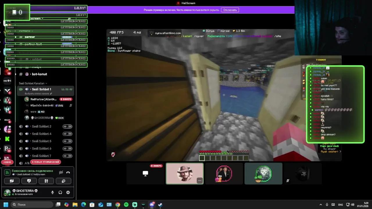Open user settings gear icon

68,192
